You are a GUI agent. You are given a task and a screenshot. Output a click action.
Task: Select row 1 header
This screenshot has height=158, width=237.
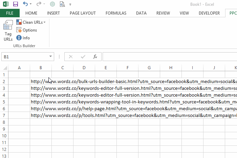coord(4,75)
